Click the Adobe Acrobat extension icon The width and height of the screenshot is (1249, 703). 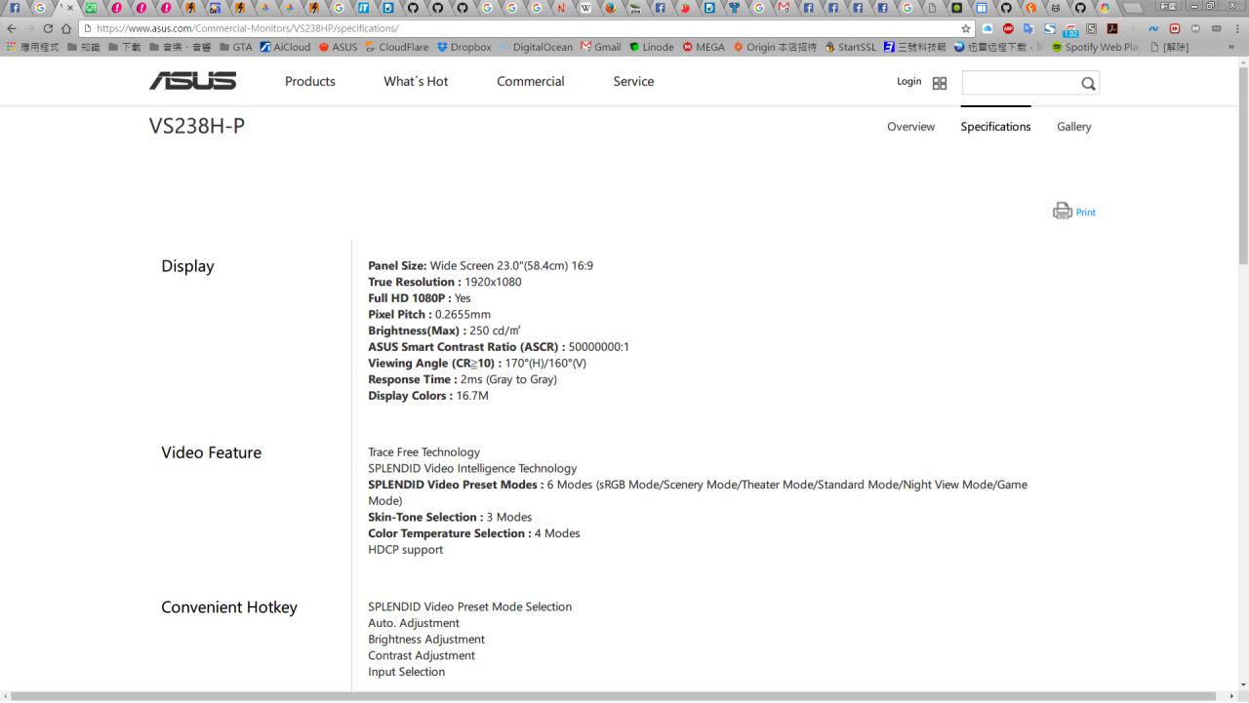1111,28
